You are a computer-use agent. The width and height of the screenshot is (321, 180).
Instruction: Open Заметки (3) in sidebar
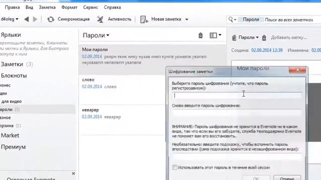(17, 64)
